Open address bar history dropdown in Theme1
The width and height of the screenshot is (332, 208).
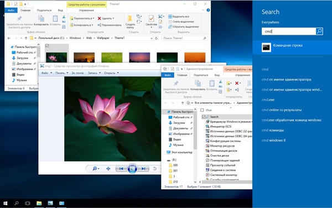click(152, 38)
